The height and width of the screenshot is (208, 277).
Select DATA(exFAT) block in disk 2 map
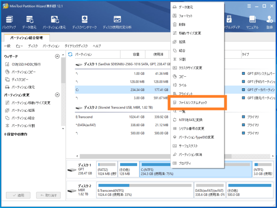pos(210,190)
